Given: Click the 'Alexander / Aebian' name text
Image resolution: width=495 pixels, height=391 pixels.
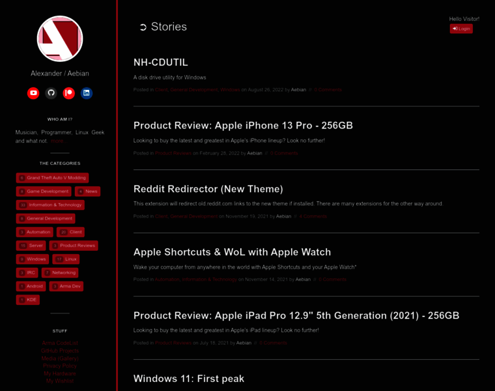Looking at the screenshot, I should coord(60,73).
